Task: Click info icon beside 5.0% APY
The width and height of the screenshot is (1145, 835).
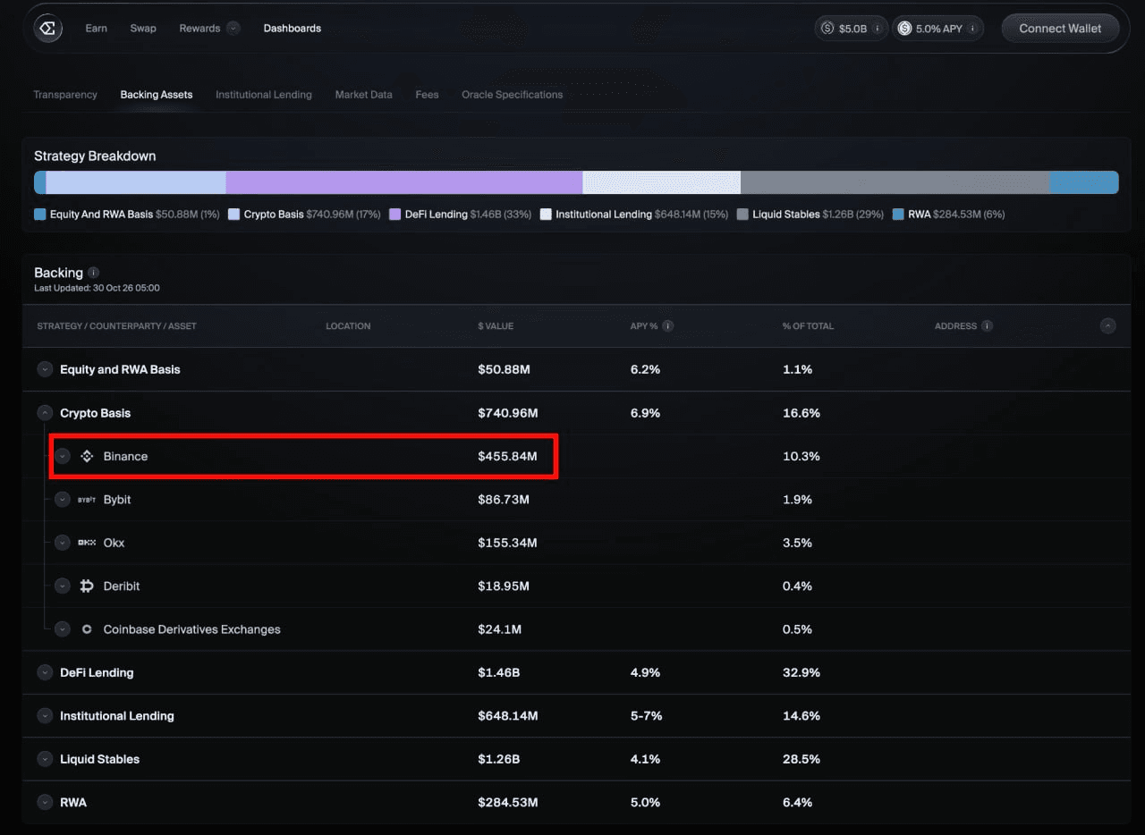Action: (x=972, y=29)
